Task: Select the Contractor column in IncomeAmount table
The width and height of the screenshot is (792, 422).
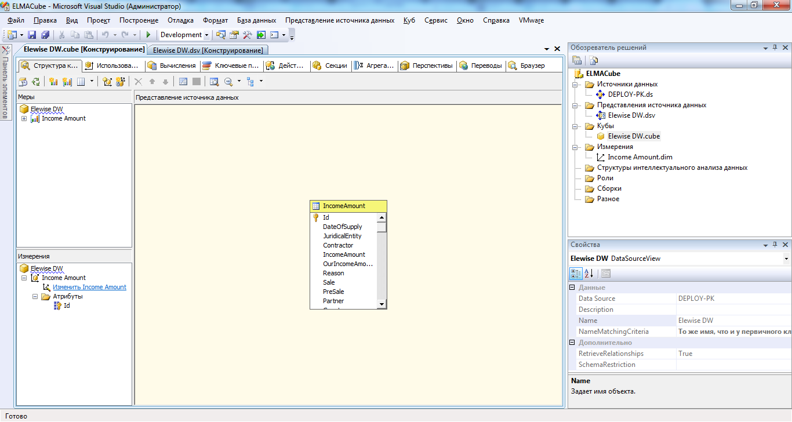Action: click(x=338, y=245)
